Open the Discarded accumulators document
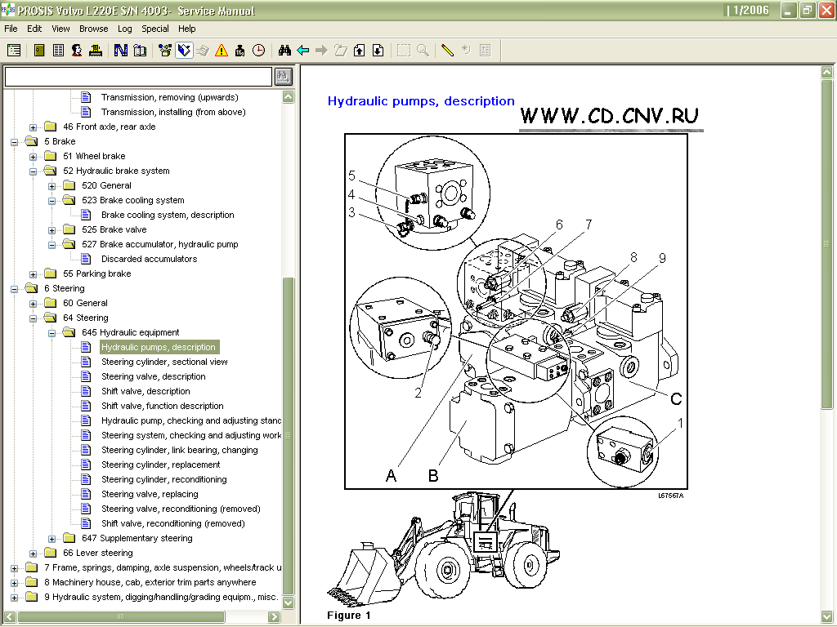 click(149, 259)
